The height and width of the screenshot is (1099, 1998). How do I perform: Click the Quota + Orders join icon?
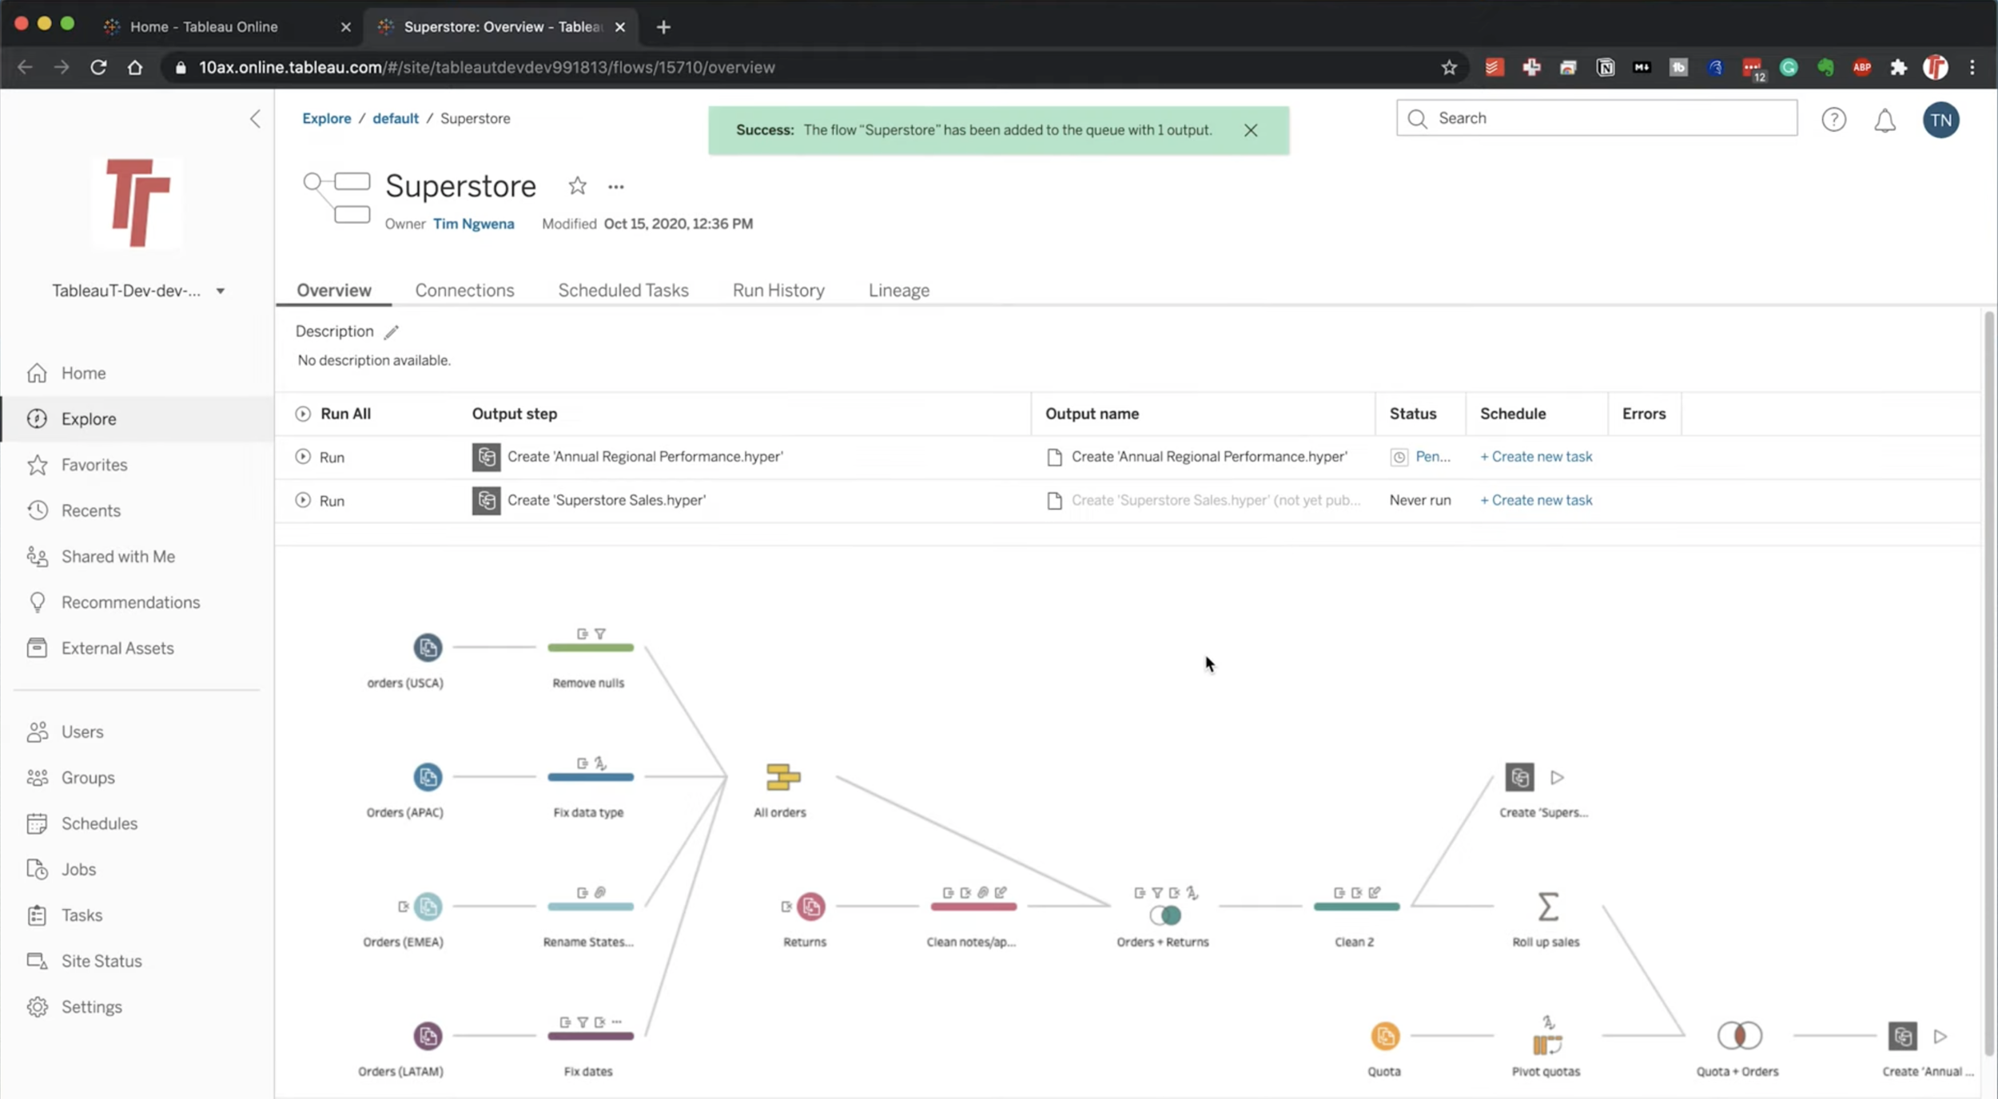pyautogui.click(x=1739, y=1035)
